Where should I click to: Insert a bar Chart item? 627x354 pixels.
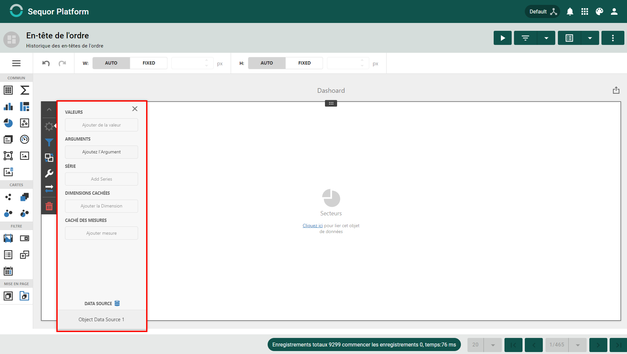(x=8, y=107)
